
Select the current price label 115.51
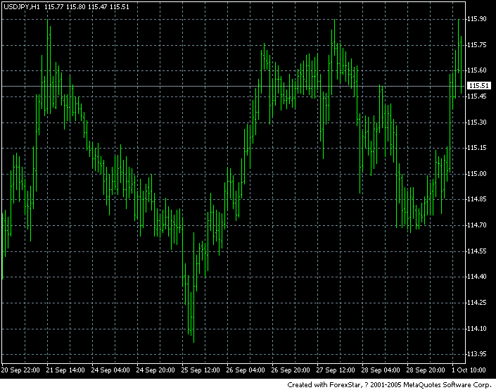pyautogui.click(x=479, y=85)
